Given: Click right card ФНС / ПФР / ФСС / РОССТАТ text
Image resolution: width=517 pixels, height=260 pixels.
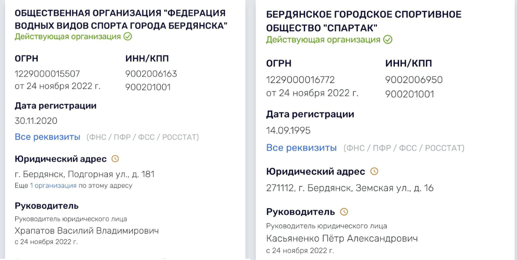Looking at the screenshot, I should pos(404,148).
